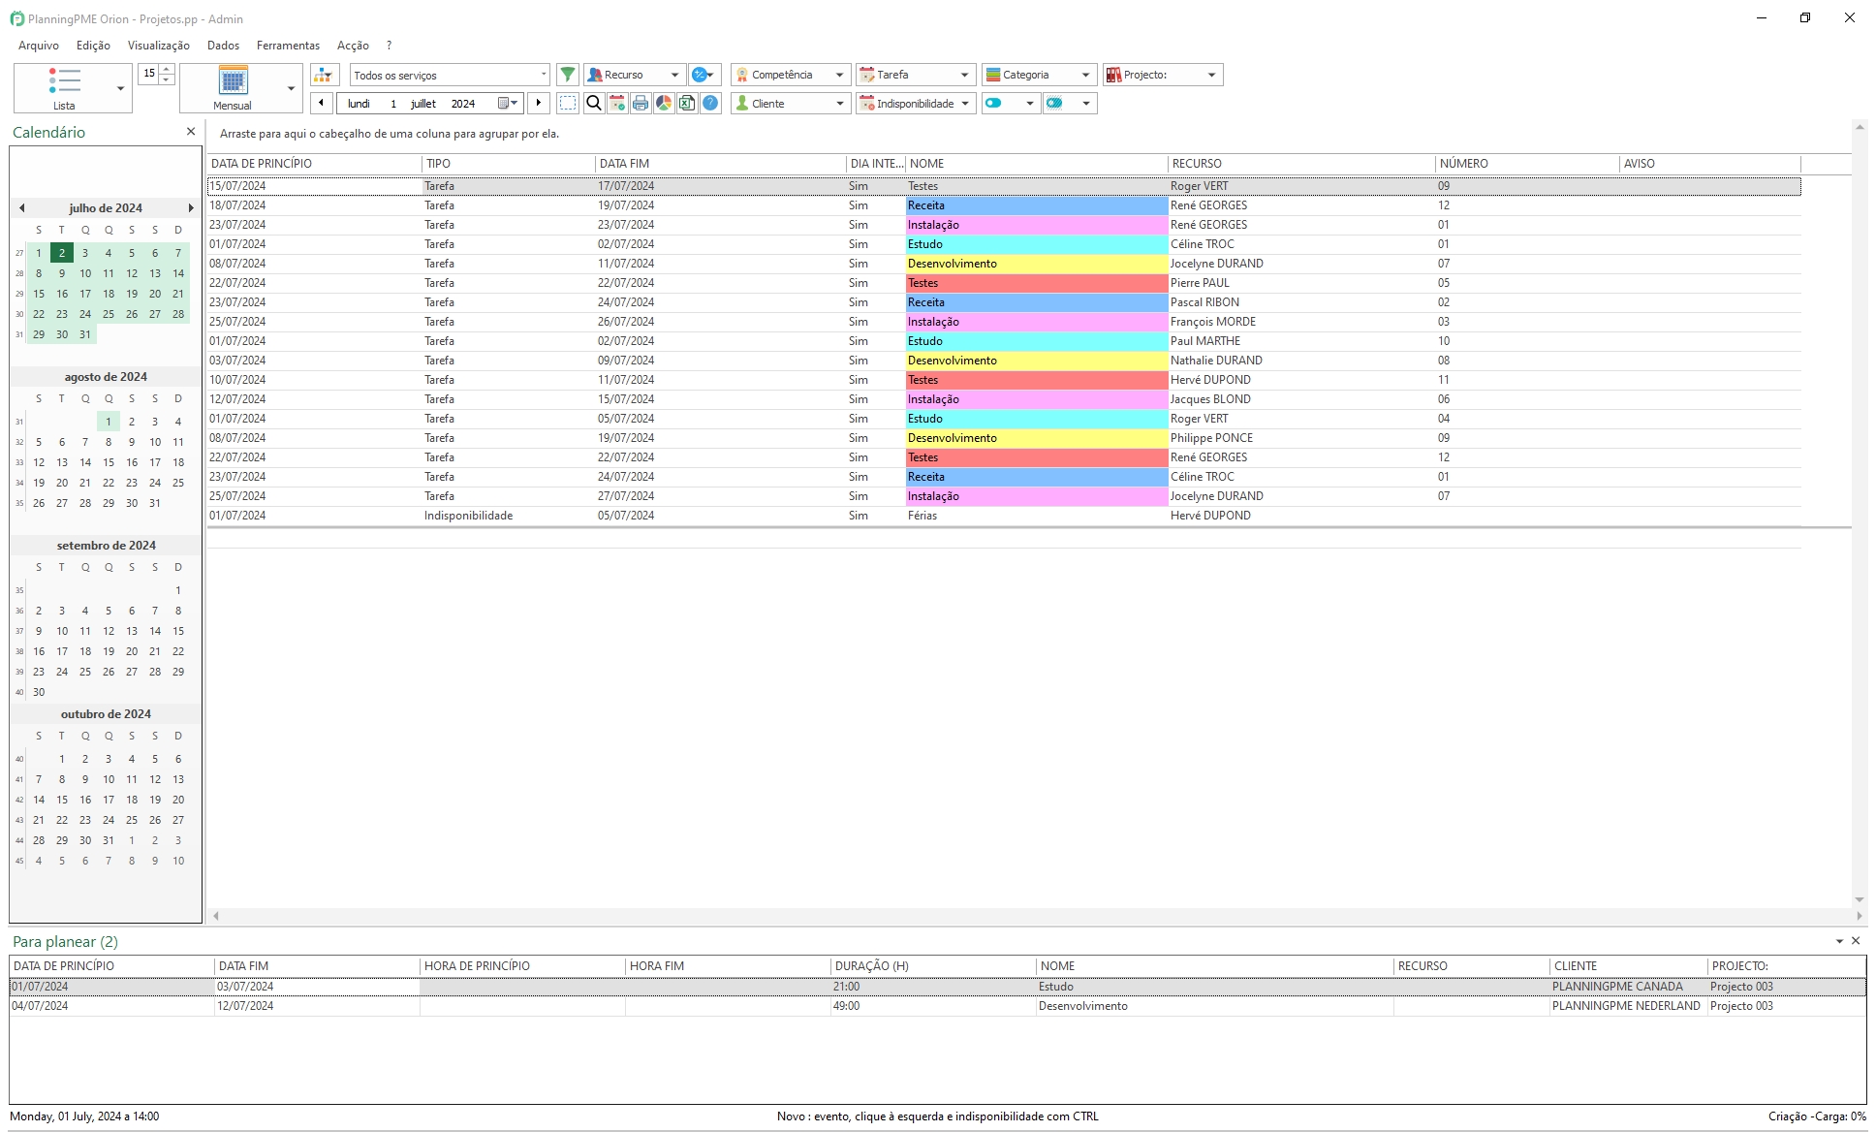This screenshot has width=1876, height=1132.
Task: Open the blue toggle dropdown arrow
Action: tap(1029, 103)
